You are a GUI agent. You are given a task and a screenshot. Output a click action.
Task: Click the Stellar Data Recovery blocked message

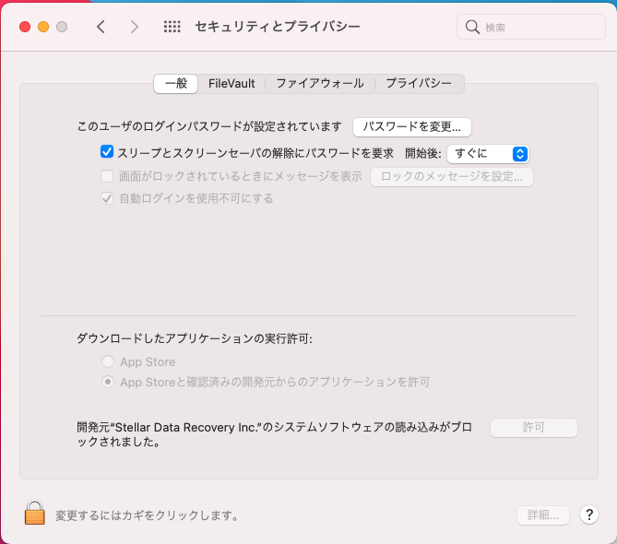(x=274, y=434)
